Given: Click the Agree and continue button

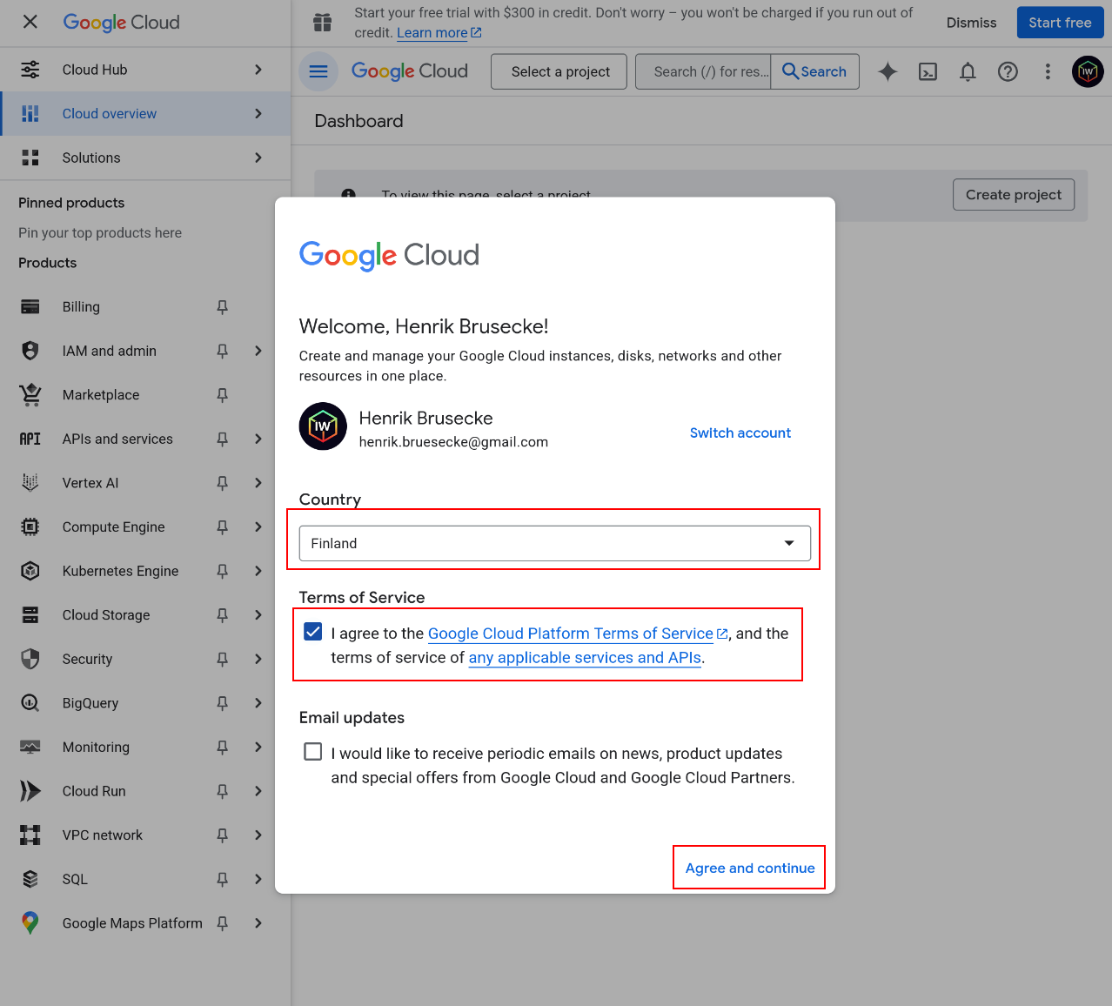Looking at the screenshot, I should [748, 868].
